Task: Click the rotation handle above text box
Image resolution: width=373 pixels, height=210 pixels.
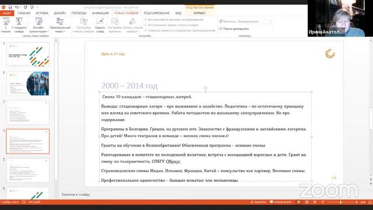Action: click(x=205, y=88)
